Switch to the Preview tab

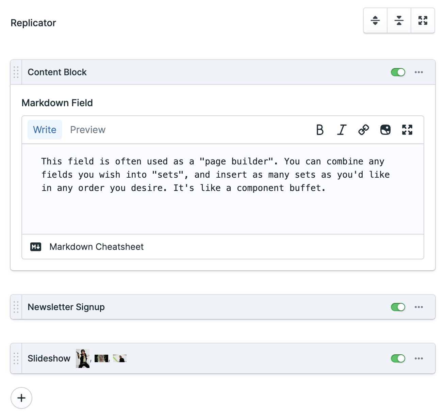[87, 130]
